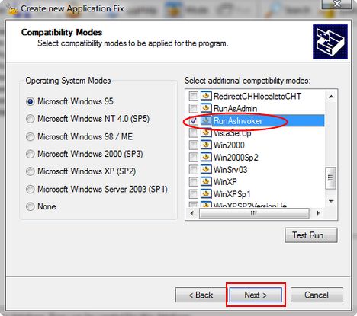Click the RunAsInvoker mode icon
This screenshot has height=316, width=357.
click(206, 120)
